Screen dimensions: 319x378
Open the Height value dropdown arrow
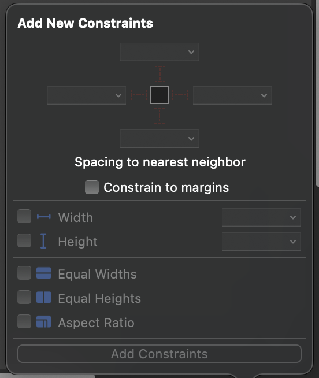click(293, 242)
